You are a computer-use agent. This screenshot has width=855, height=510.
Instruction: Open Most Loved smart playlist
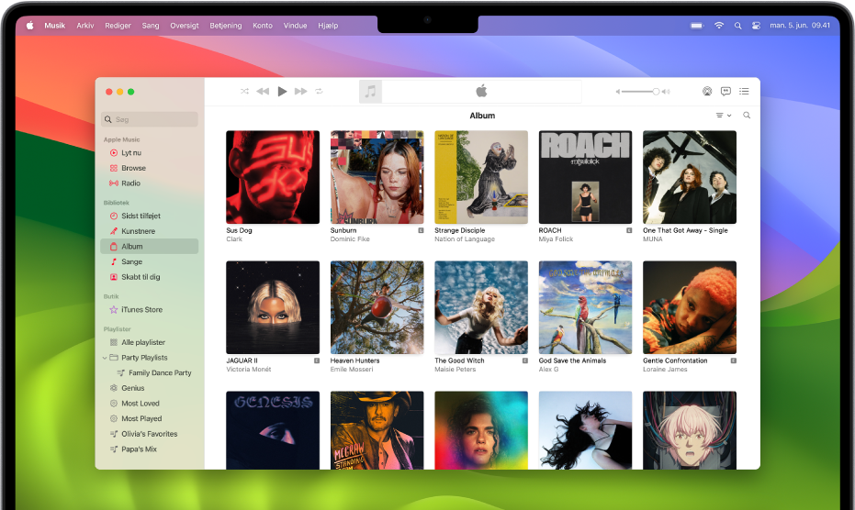tap(150, 404)
